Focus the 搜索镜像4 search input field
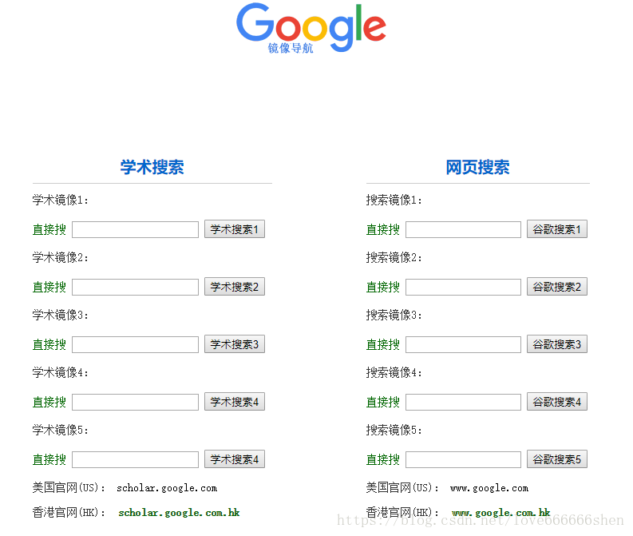This screenshot has width=633, height=536. [463, 403]
